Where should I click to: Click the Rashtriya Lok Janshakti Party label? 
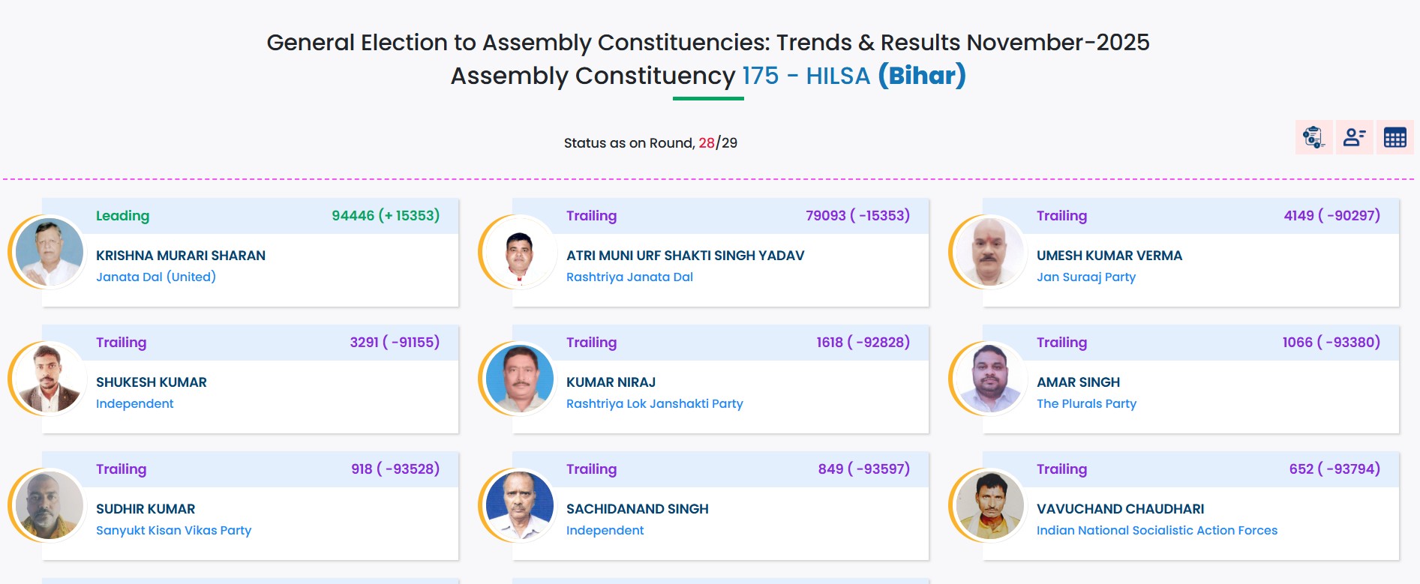[654, 403]
